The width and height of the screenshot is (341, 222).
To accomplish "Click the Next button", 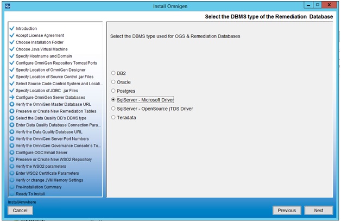I will [x=318, y=211].
